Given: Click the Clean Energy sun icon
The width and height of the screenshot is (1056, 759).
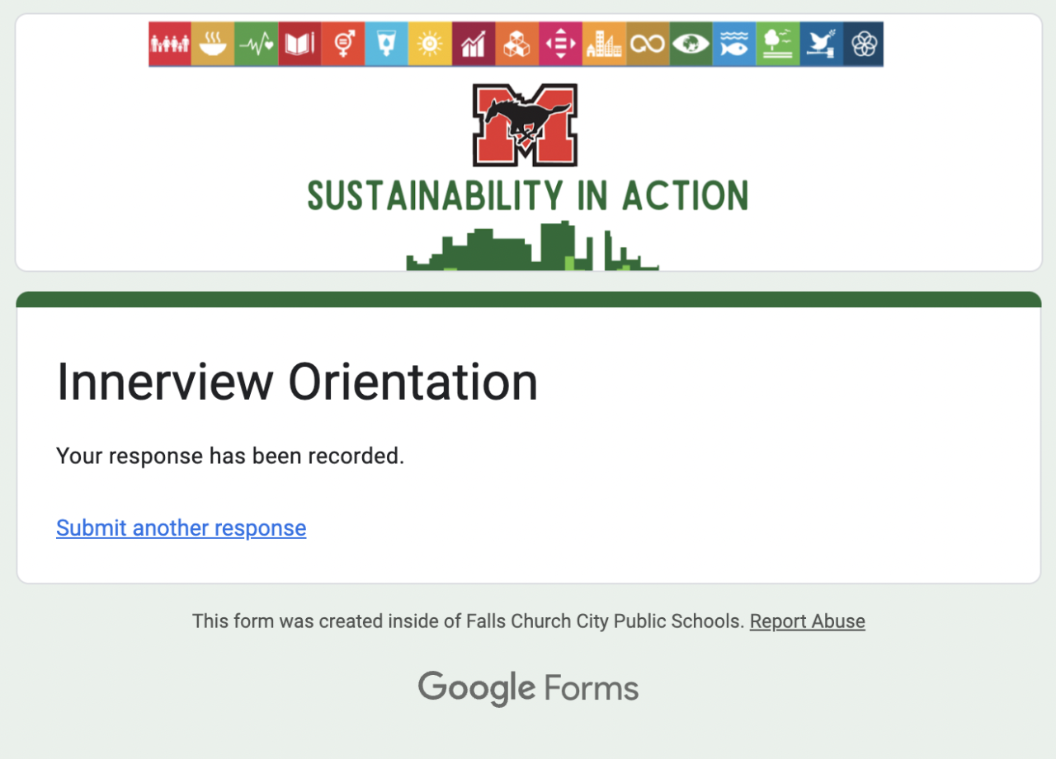Looking at the screenshot, I should point(430,45).
